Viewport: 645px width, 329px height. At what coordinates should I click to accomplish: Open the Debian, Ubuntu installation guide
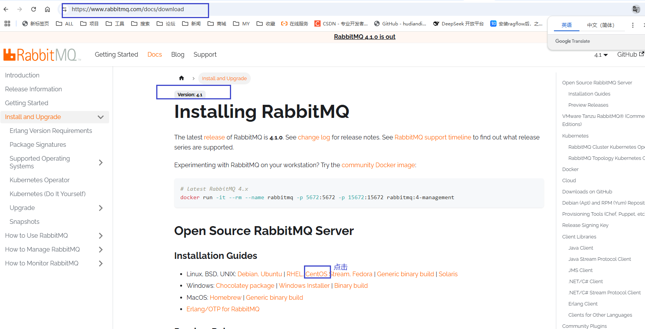pos(260,274)
